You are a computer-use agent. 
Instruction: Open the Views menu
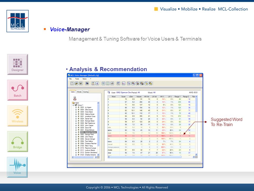point(84,79)
